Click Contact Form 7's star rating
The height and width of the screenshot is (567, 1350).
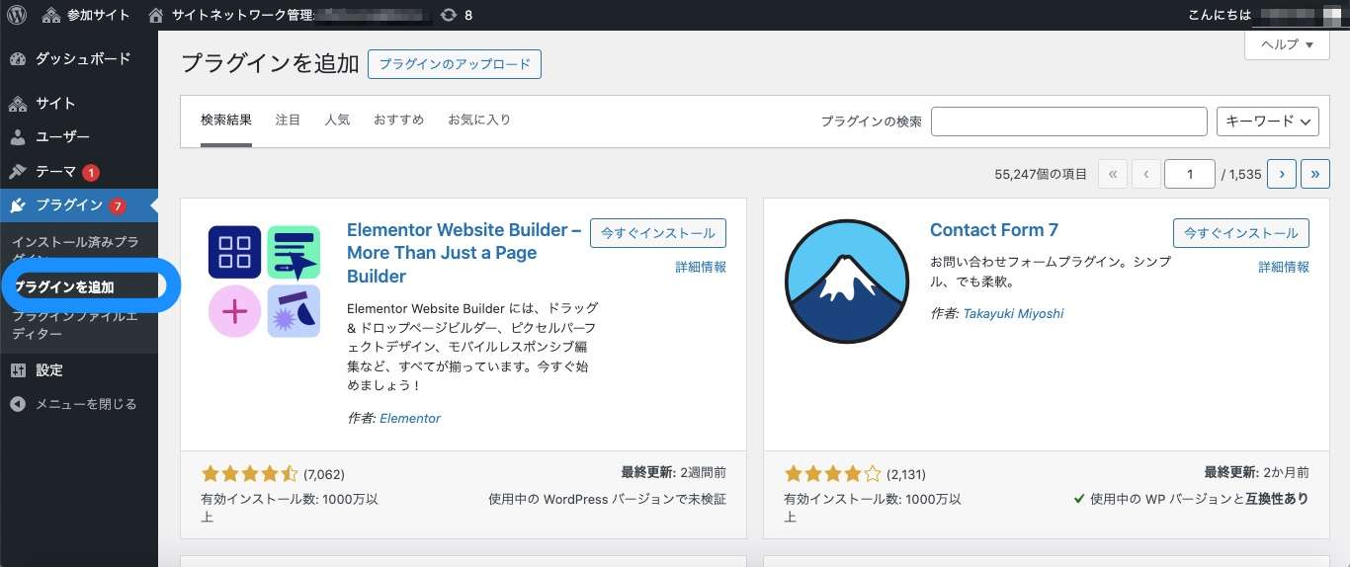coord(832,474)
